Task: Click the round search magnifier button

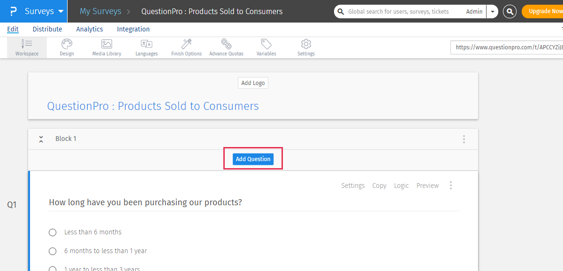Action: click(510, 11)
